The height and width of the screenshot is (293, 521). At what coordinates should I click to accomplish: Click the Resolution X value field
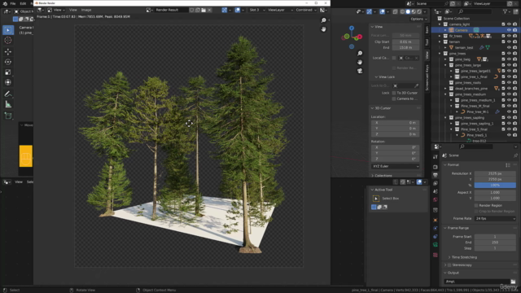point(495,173)
